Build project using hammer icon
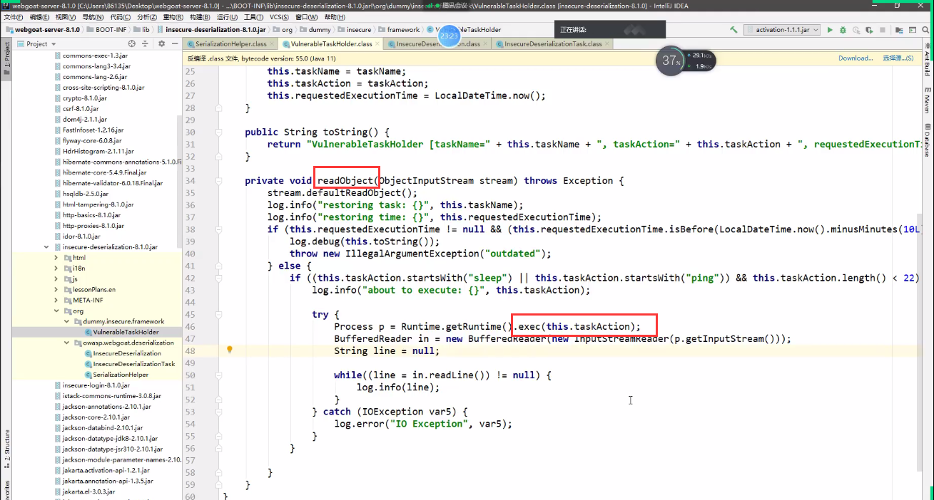The image size is (934, 500). coord(734,30)
